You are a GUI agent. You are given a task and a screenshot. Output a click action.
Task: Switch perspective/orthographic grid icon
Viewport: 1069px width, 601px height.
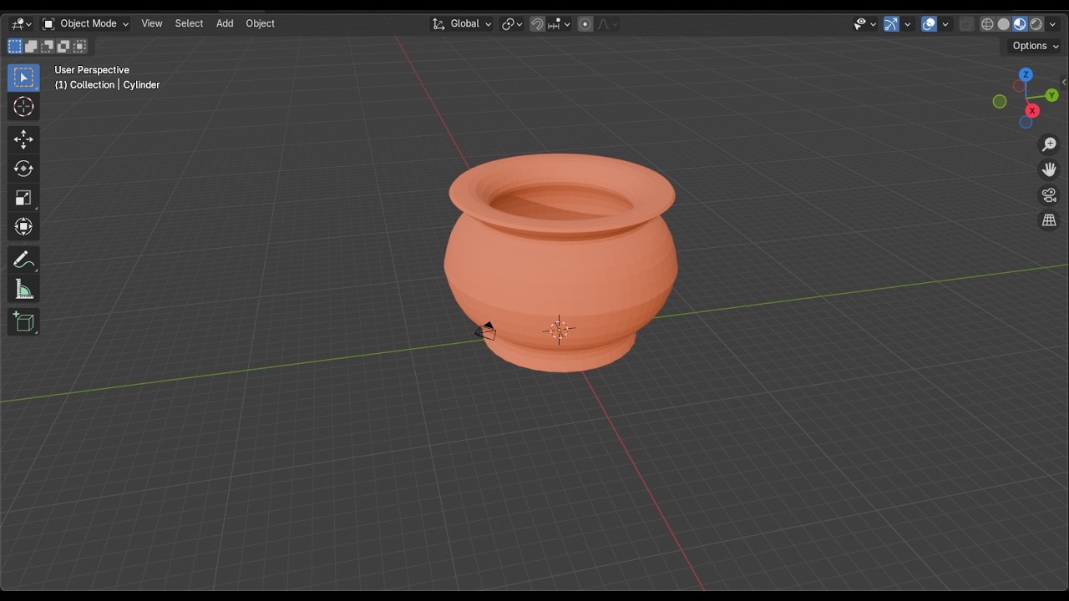pos(1049,220)
